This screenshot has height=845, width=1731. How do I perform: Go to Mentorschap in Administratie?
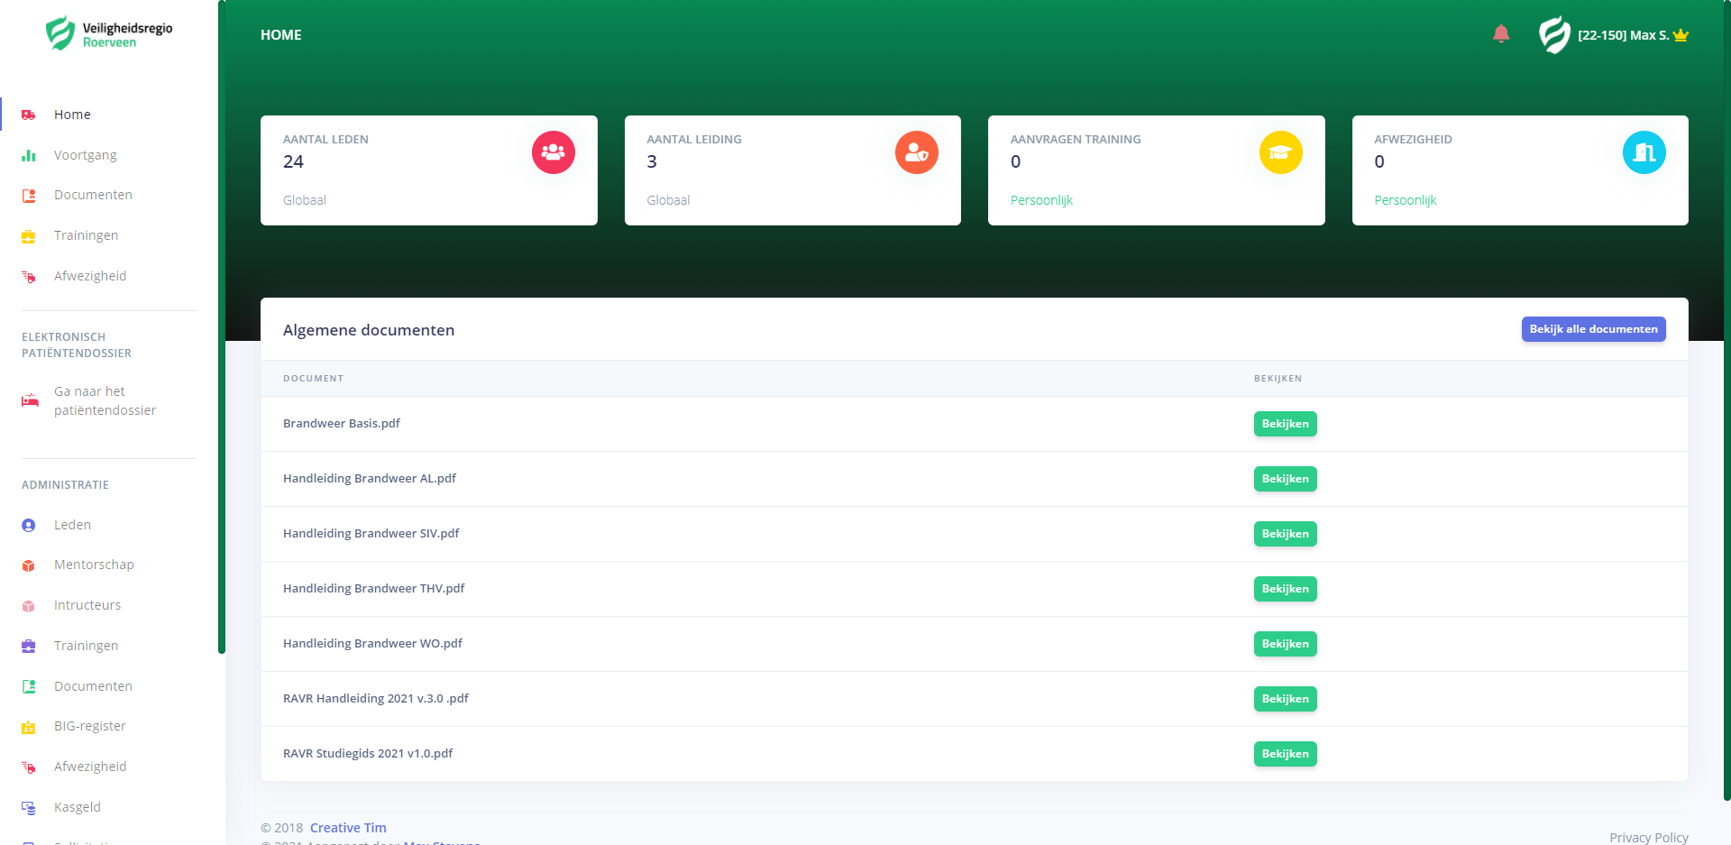point(94,565)
